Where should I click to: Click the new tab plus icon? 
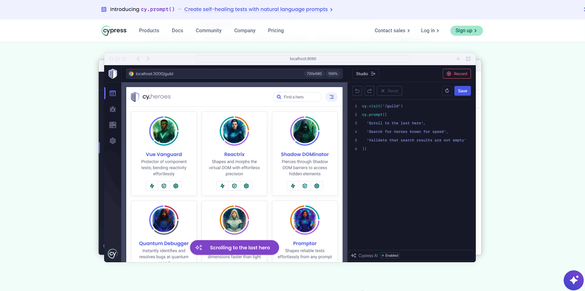458,59
